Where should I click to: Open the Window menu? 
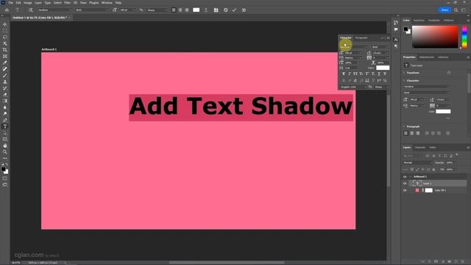pyautogui.click(x=107, y=3)
